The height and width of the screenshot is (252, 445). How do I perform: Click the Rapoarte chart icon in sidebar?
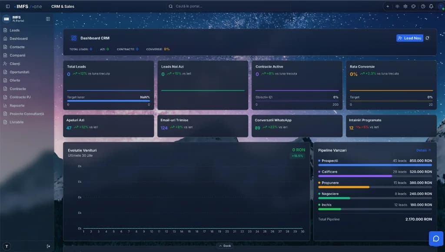[x=5, y=106]
